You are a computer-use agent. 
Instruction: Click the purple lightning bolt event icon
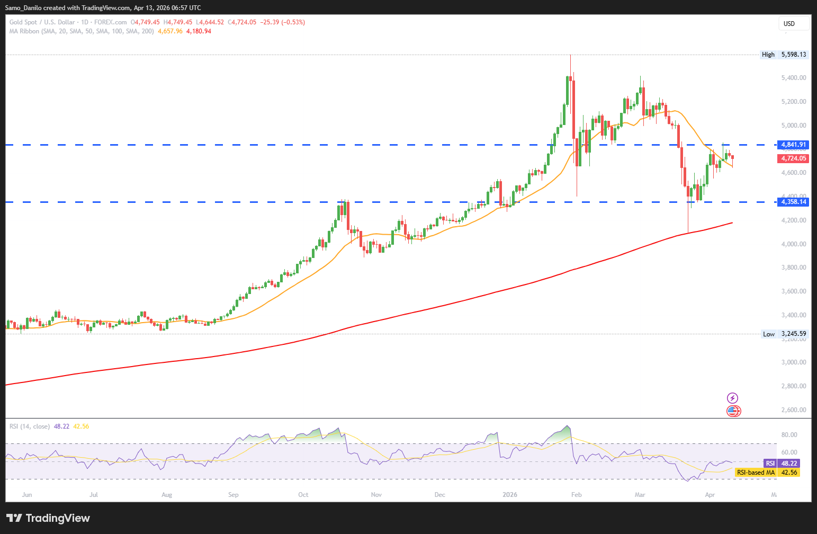[732, 398]
